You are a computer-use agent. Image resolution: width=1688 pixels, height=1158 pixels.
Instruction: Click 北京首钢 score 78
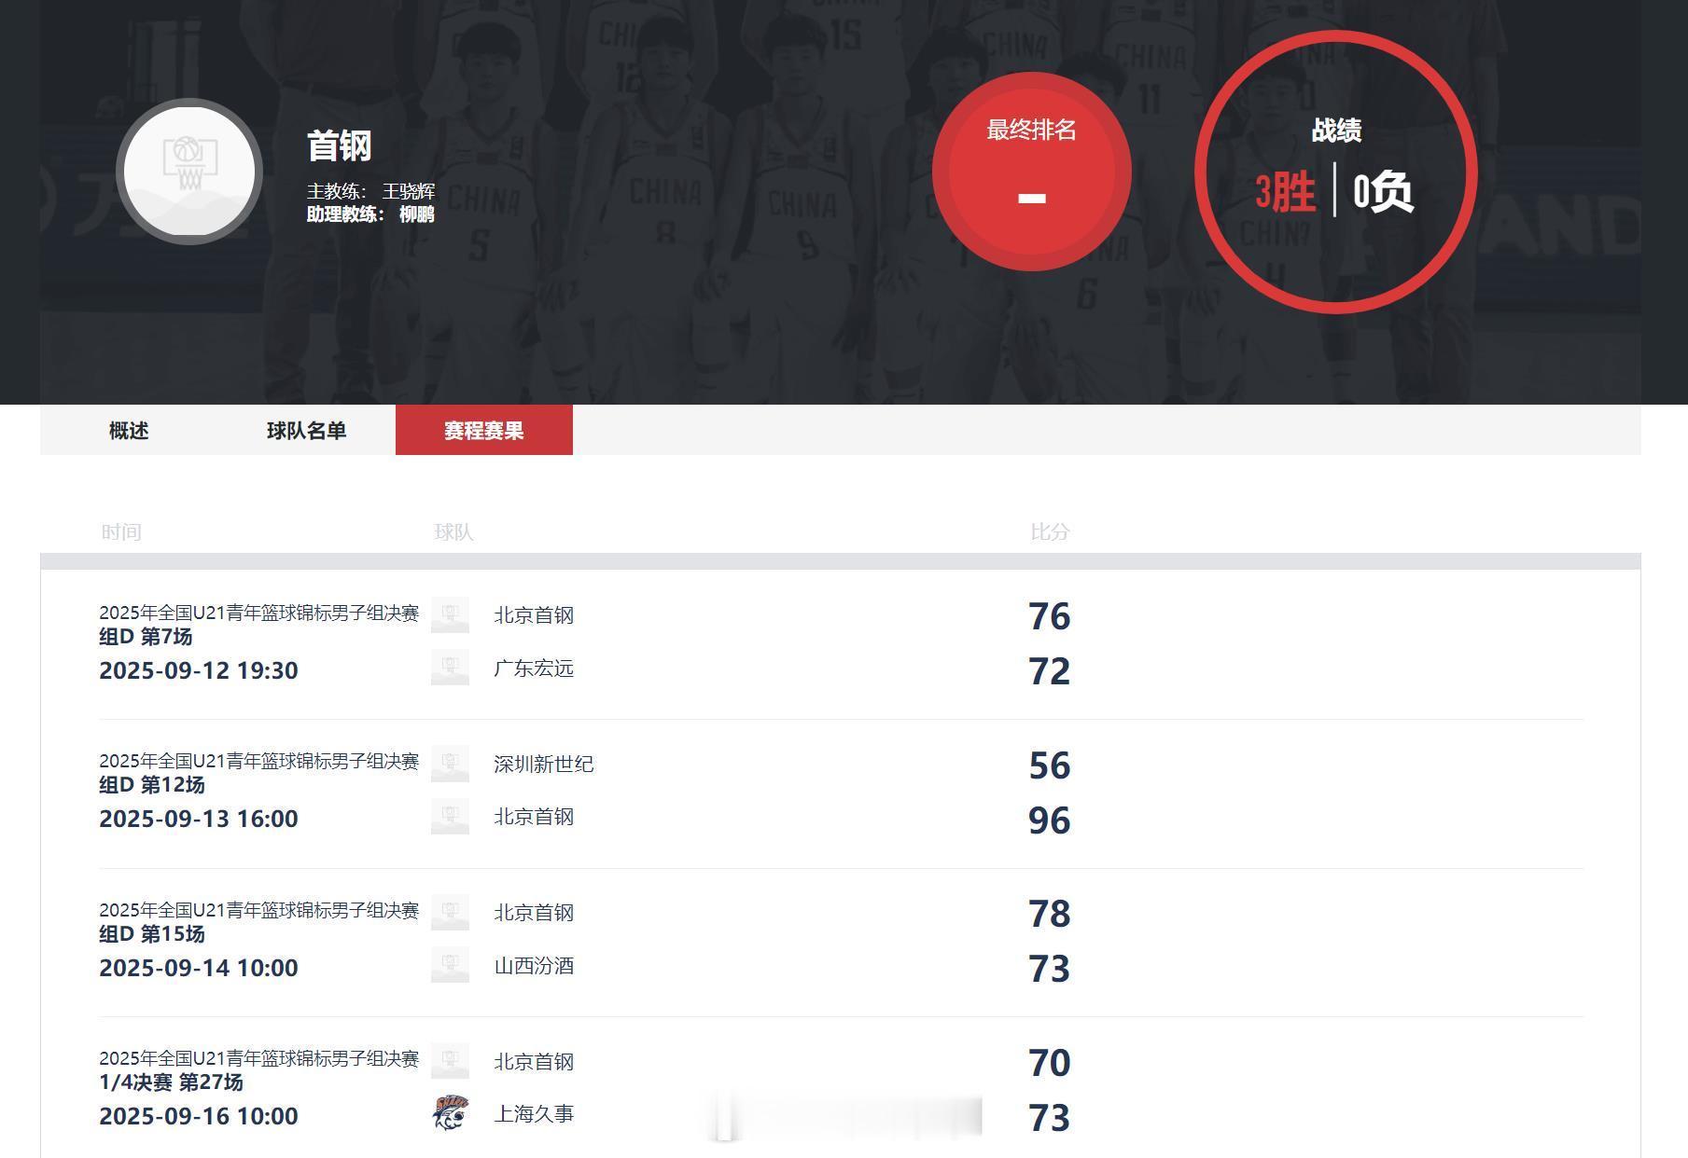click(1050, 914)
